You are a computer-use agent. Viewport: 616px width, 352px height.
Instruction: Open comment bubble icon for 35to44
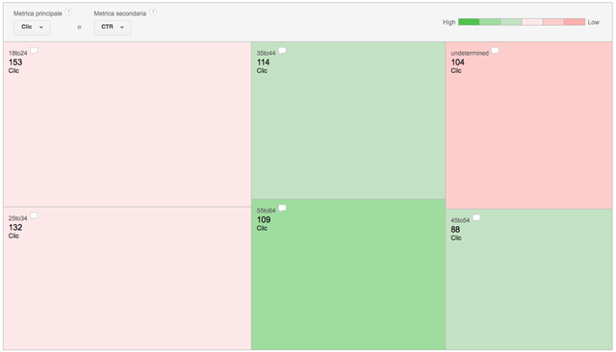pyautogui.click(x=282, y=51)
